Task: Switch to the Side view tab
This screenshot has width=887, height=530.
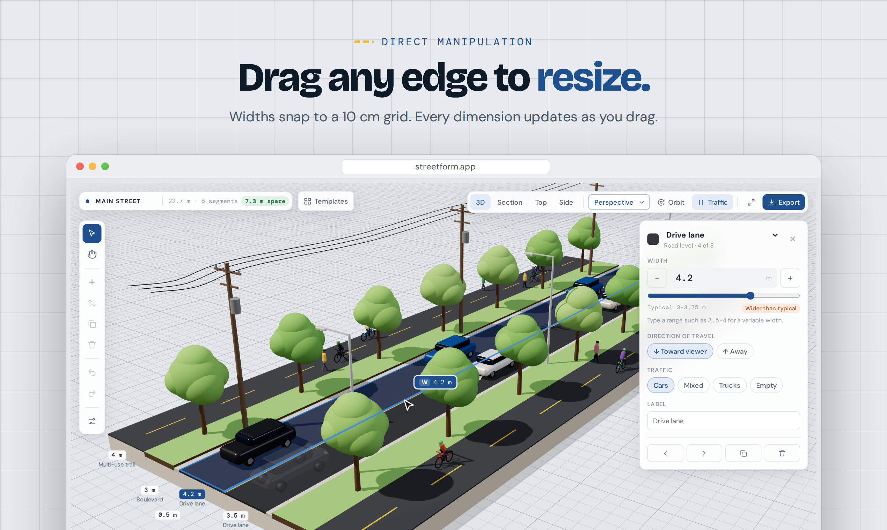Action: (566, 202)
